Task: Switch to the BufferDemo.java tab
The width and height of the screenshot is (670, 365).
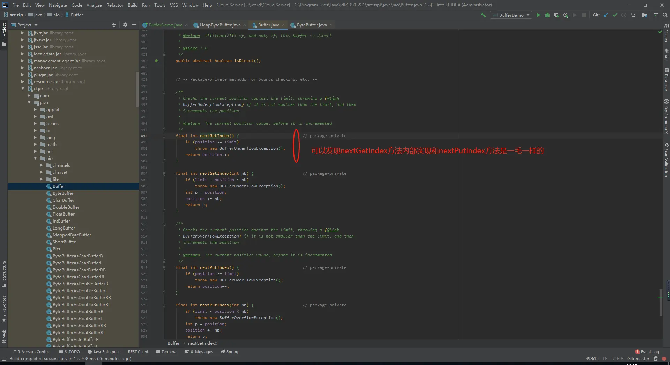Action: [x=165, y=25]
